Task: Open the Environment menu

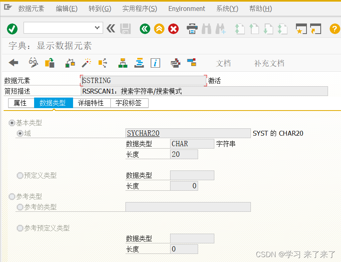Action: pos(186,9)
